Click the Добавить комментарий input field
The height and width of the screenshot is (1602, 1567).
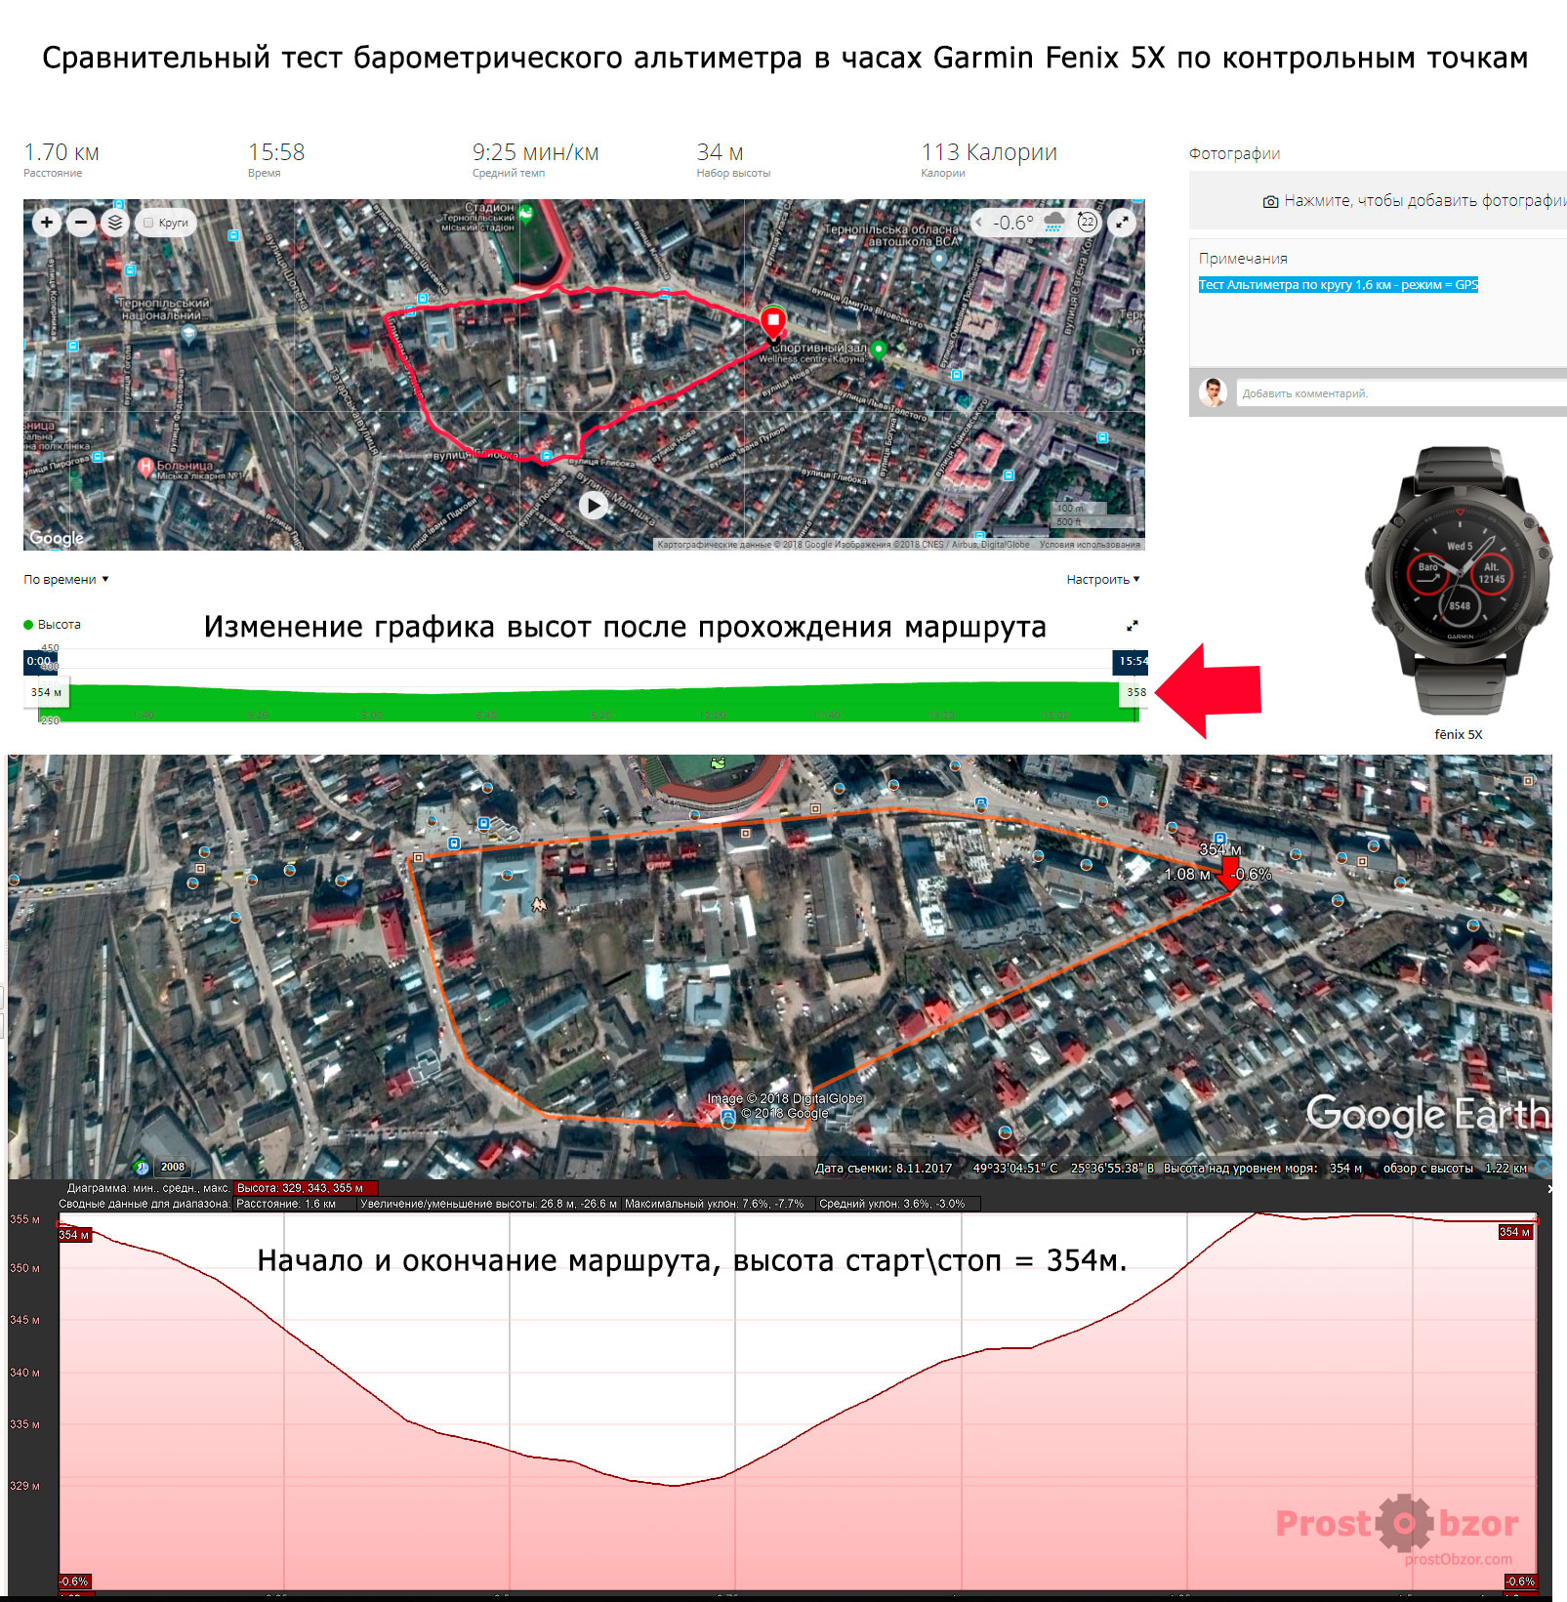point(1396,393)
